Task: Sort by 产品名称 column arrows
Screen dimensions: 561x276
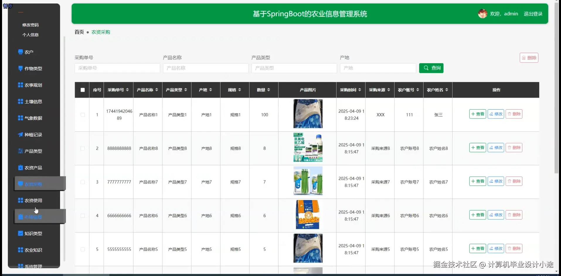Action: tap(157, 90)
